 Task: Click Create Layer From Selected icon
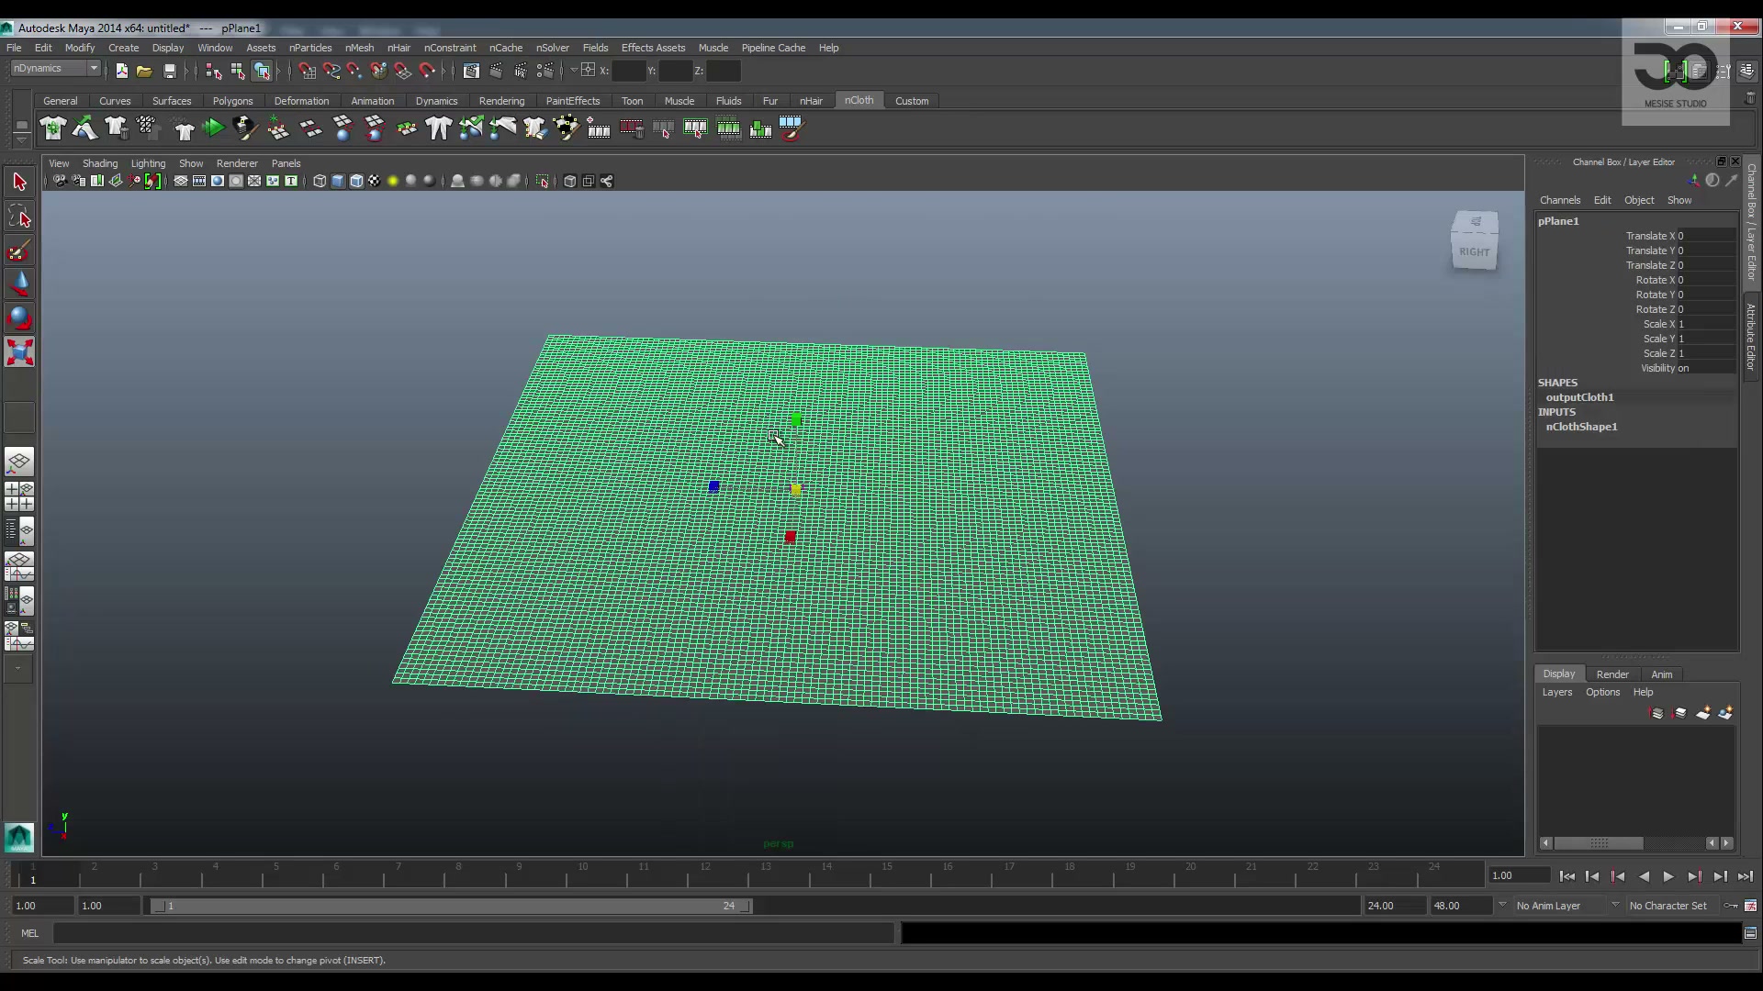pos(1725,713)
